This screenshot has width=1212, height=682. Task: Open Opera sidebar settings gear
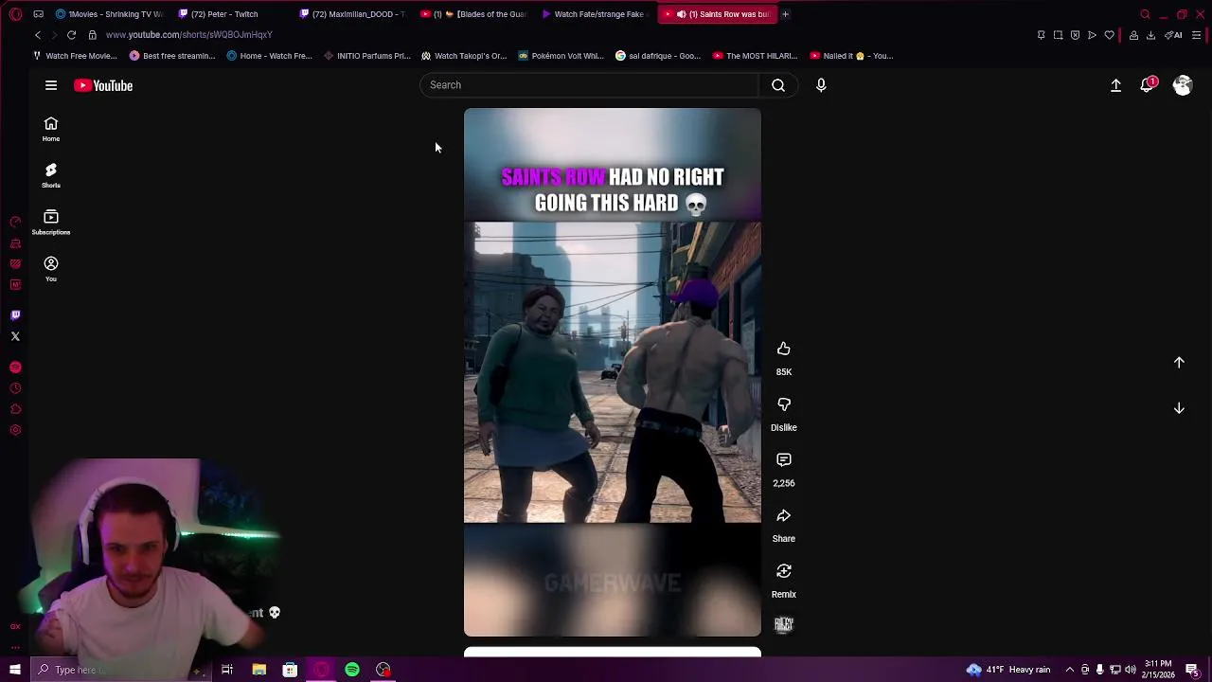(x=15, y=430)
